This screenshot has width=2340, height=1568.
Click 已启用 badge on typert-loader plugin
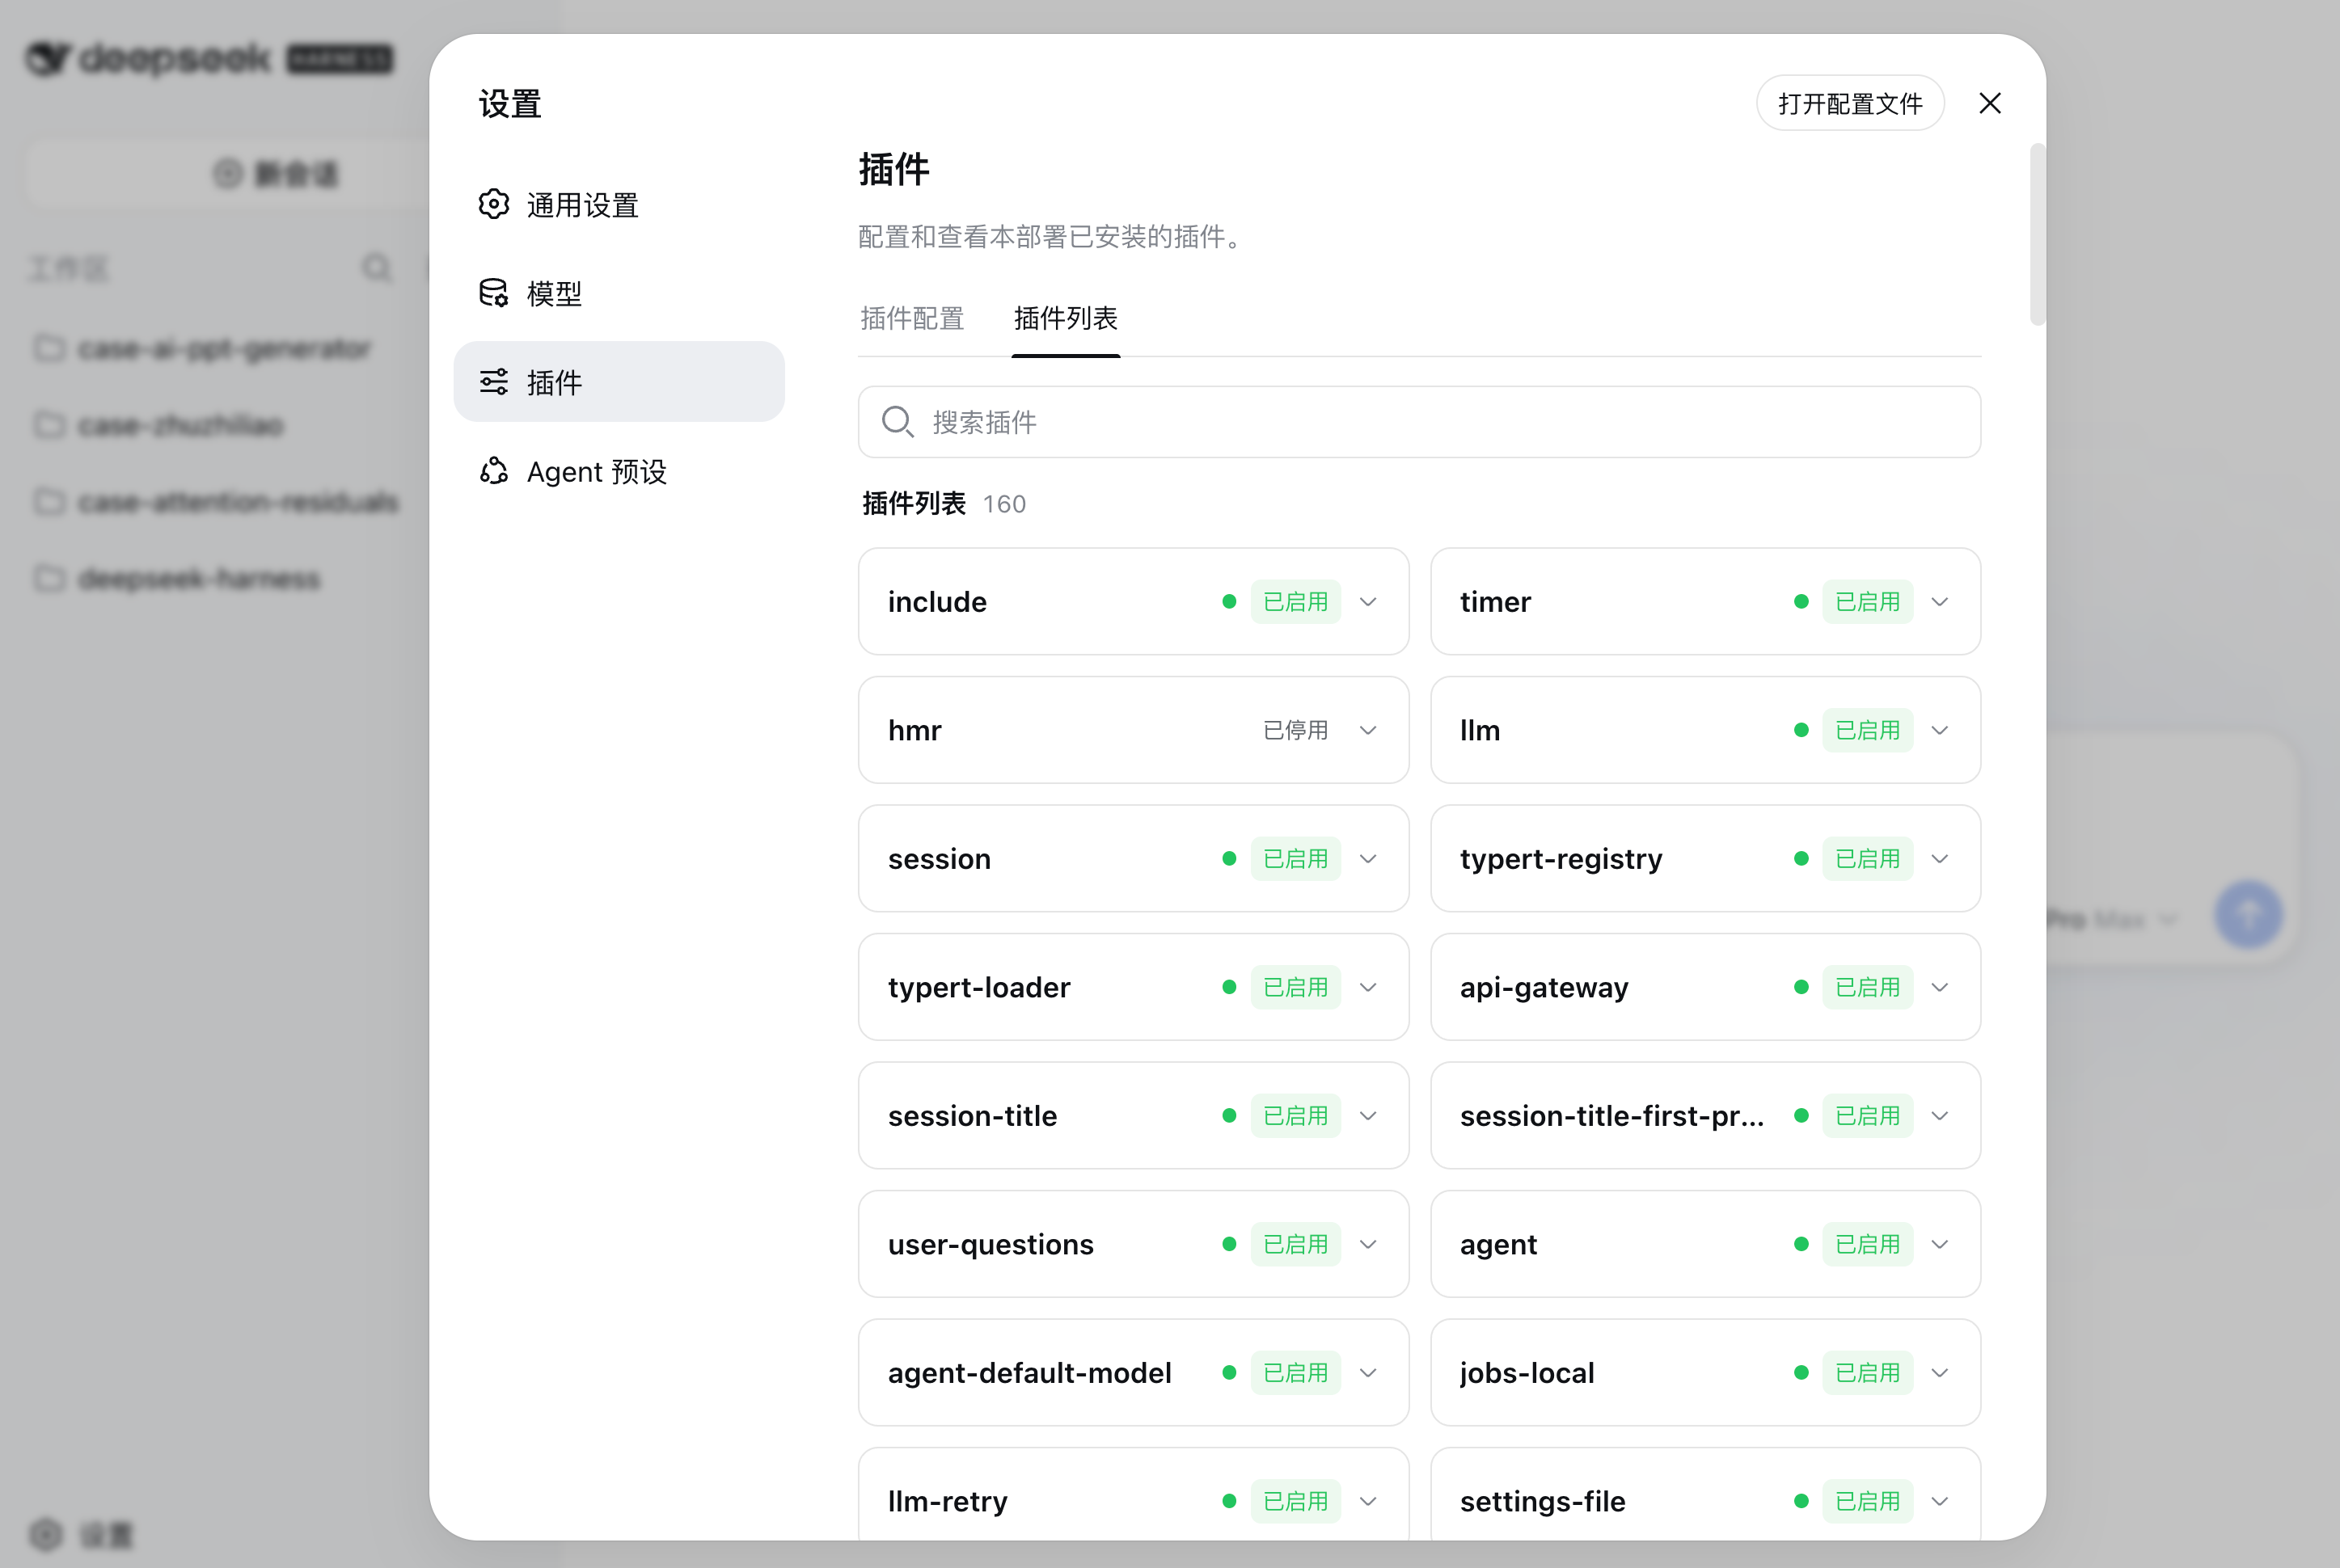click(x=1295, y=987)
